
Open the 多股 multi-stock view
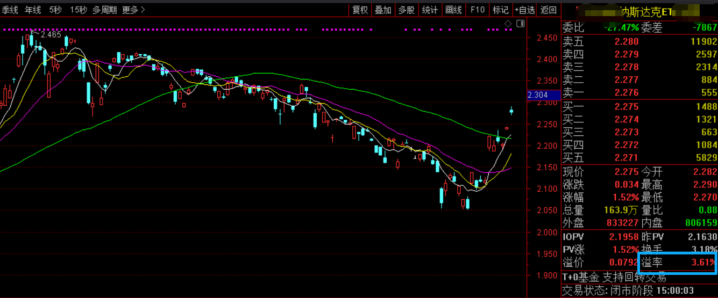click(x=406, y=10)
